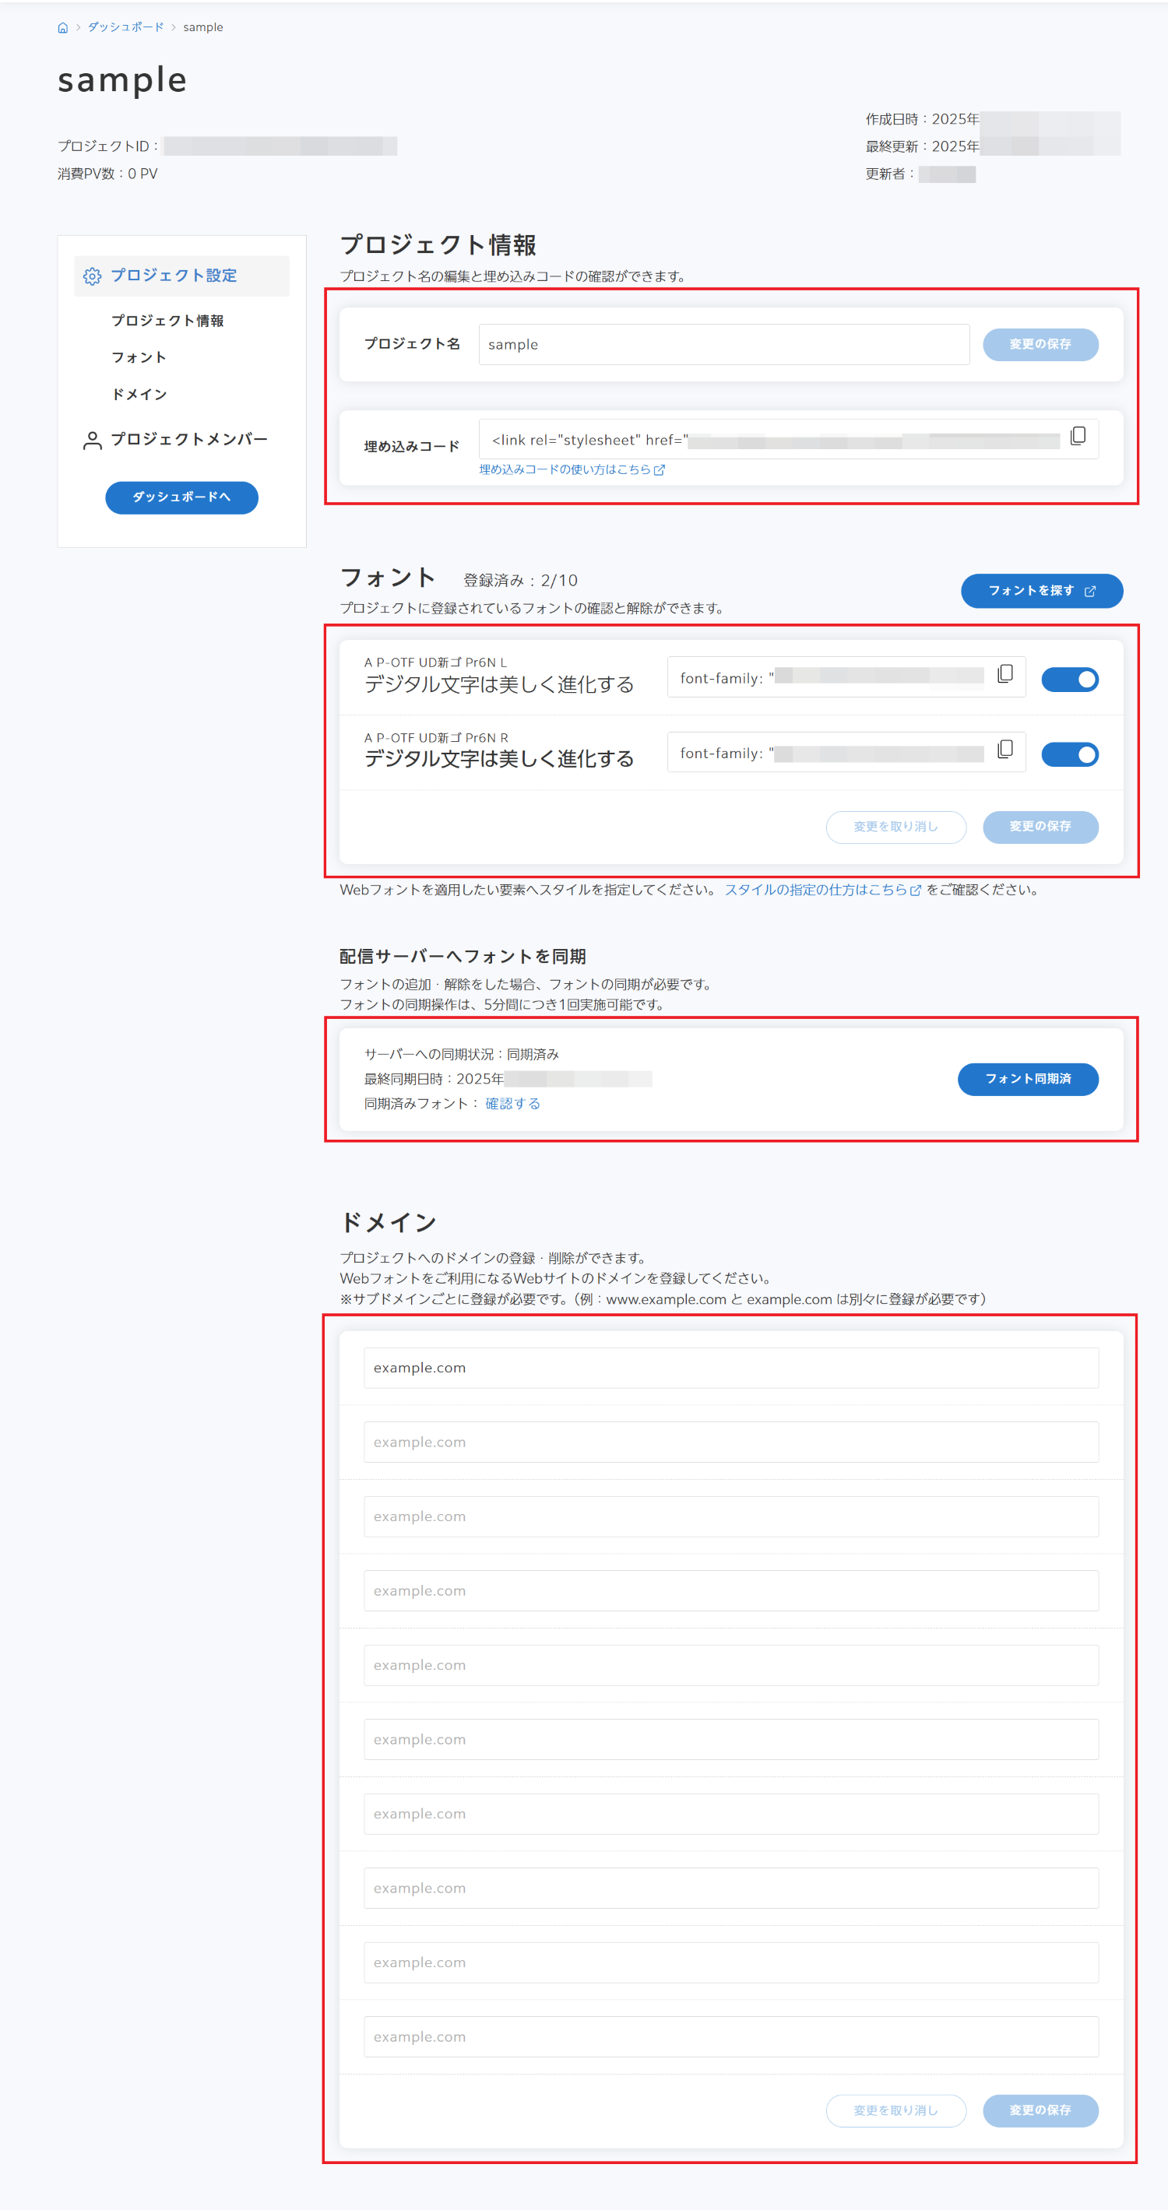Toggle off UD新ゴ Pr6N L font
The image size is (1168, 2210).
(x=1069, y=680)
